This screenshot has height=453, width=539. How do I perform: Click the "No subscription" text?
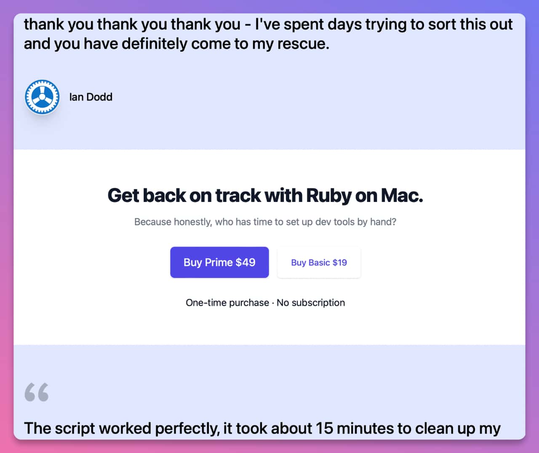tap(311, 303)
